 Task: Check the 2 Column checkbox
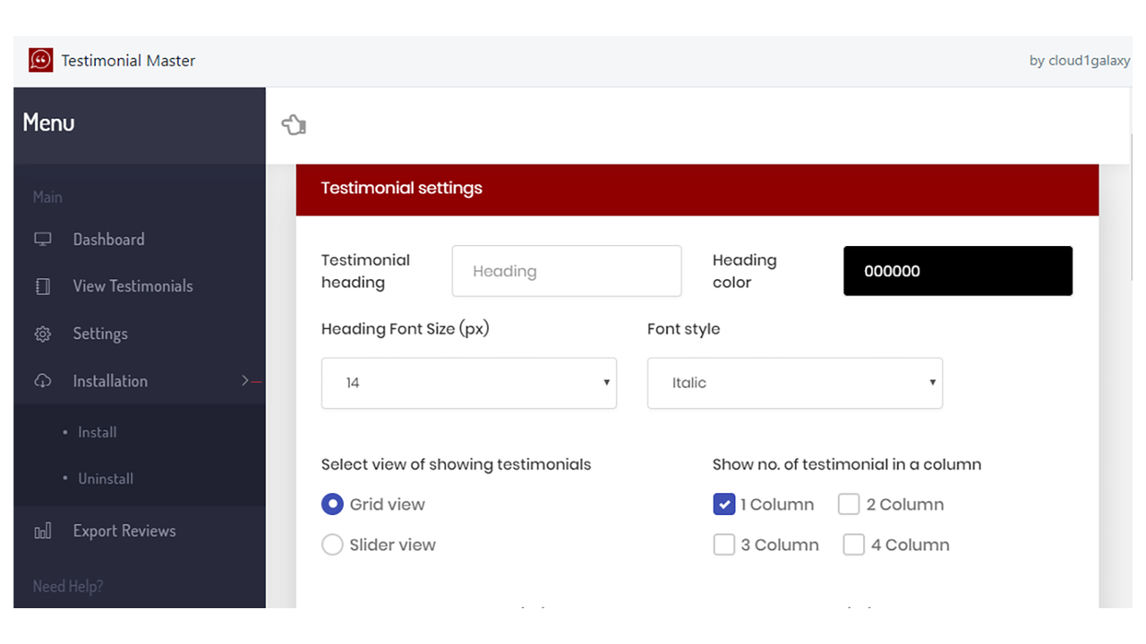(x=849, y=504)
